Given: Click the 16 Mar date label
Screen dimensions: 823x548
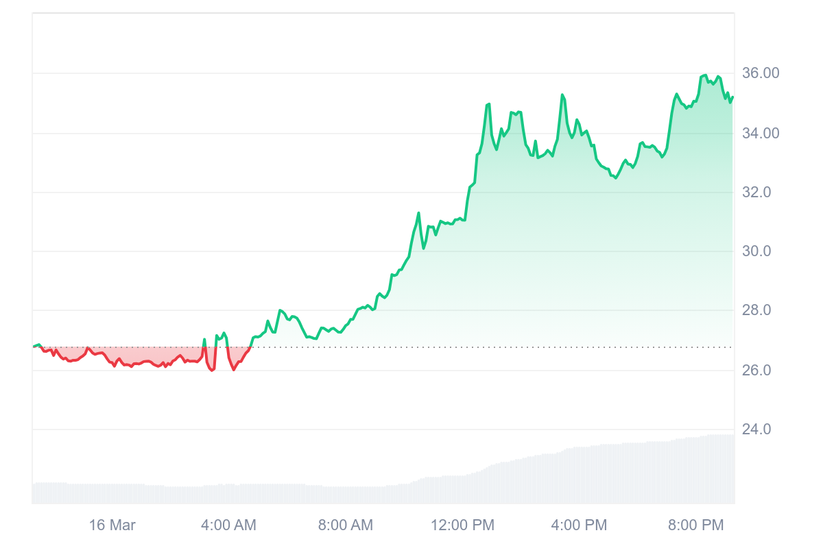Looking at the screenshot, I should pos(112,525).
